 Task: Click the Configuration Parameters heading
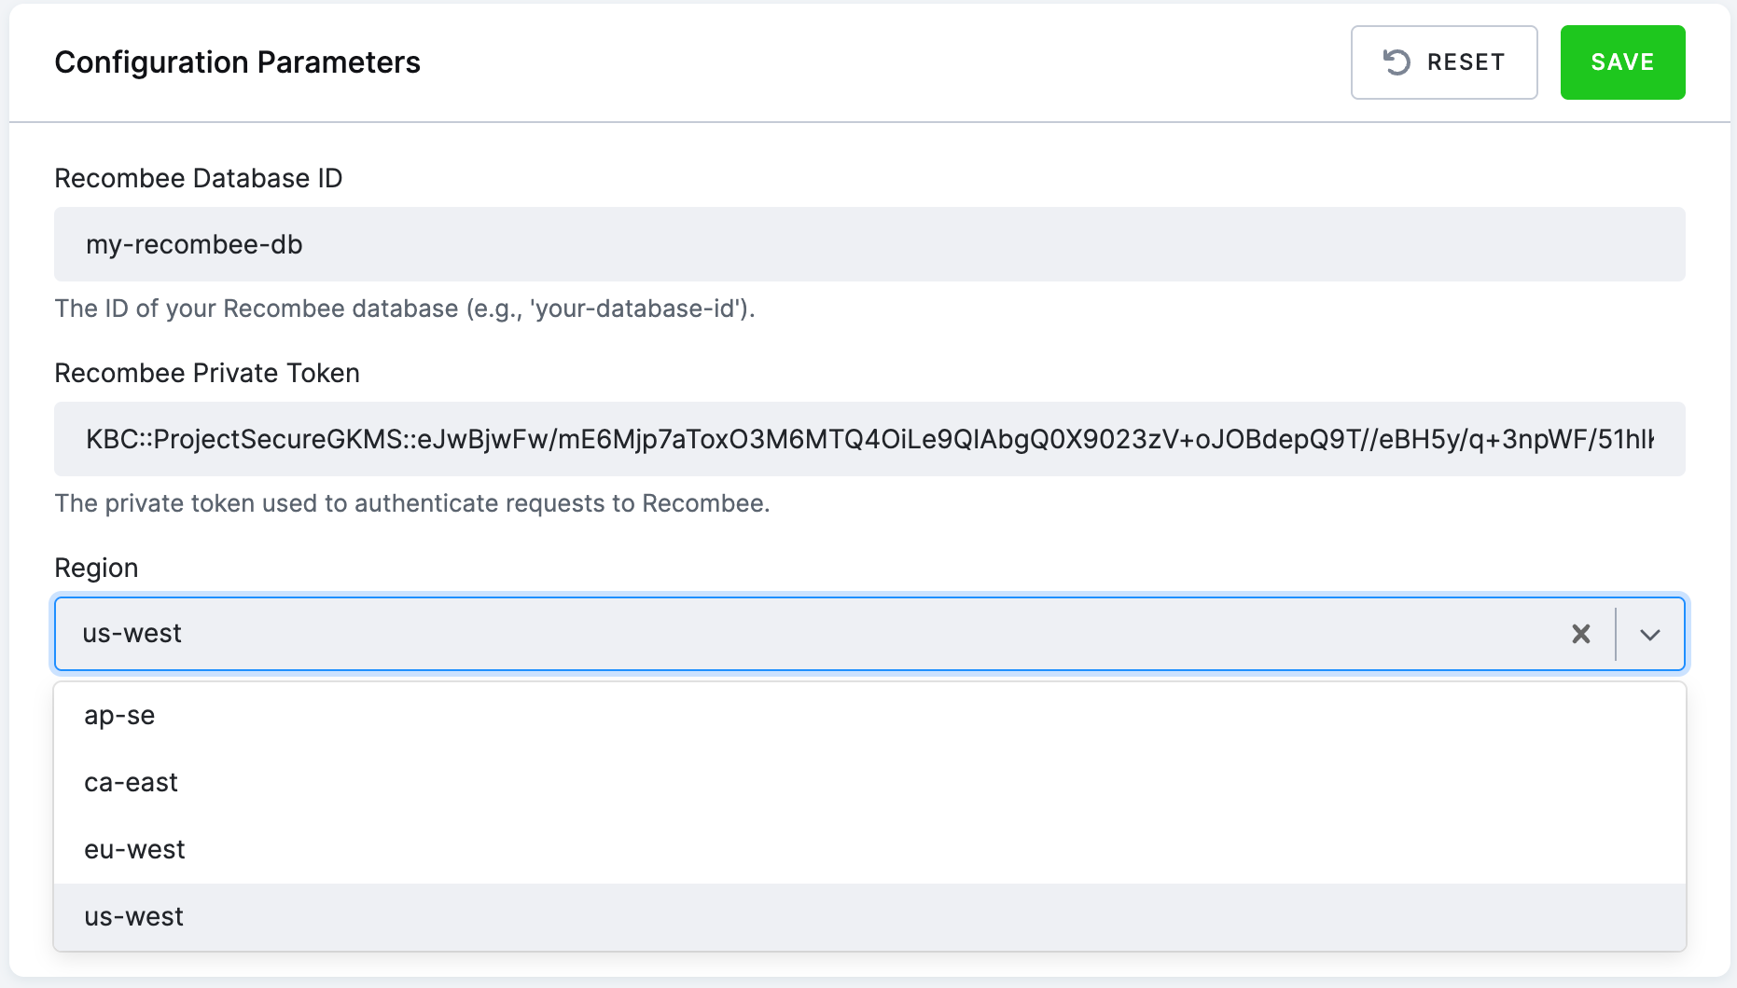(x=238, y=62)
